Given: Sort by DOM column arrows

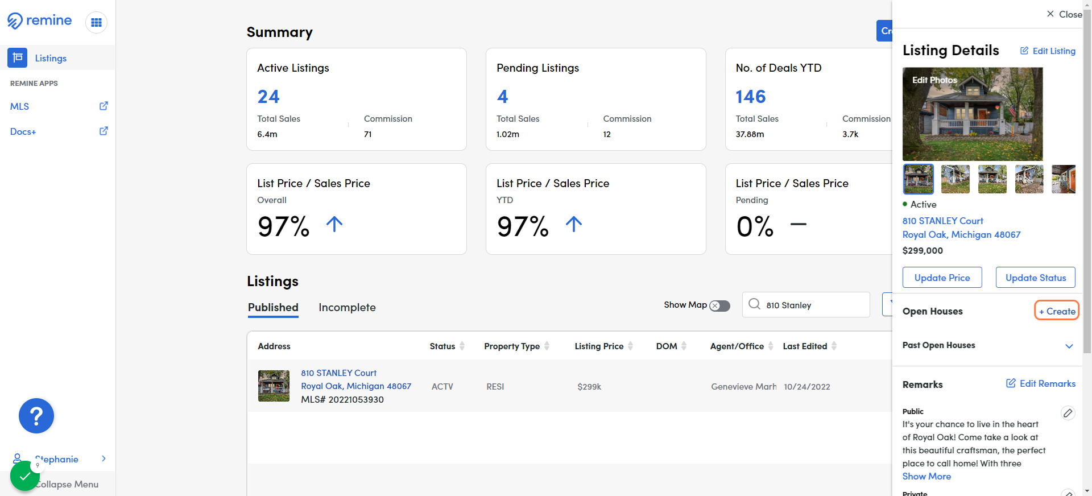Looking at the screenshot, I should coord(684,346).
